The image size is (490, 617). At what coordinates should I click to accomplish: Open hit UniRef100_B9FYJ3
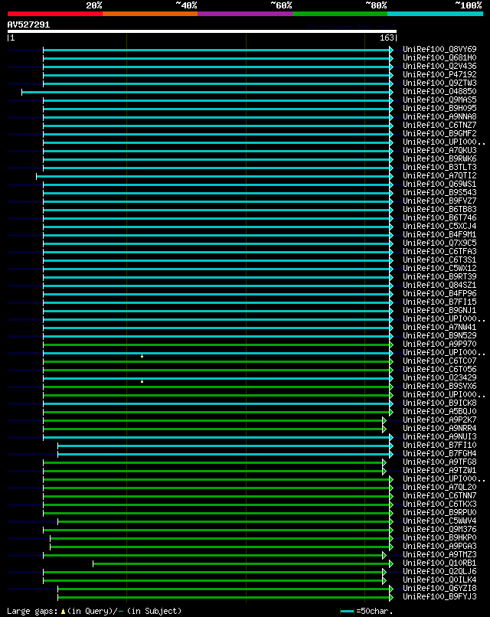[439, 597]
